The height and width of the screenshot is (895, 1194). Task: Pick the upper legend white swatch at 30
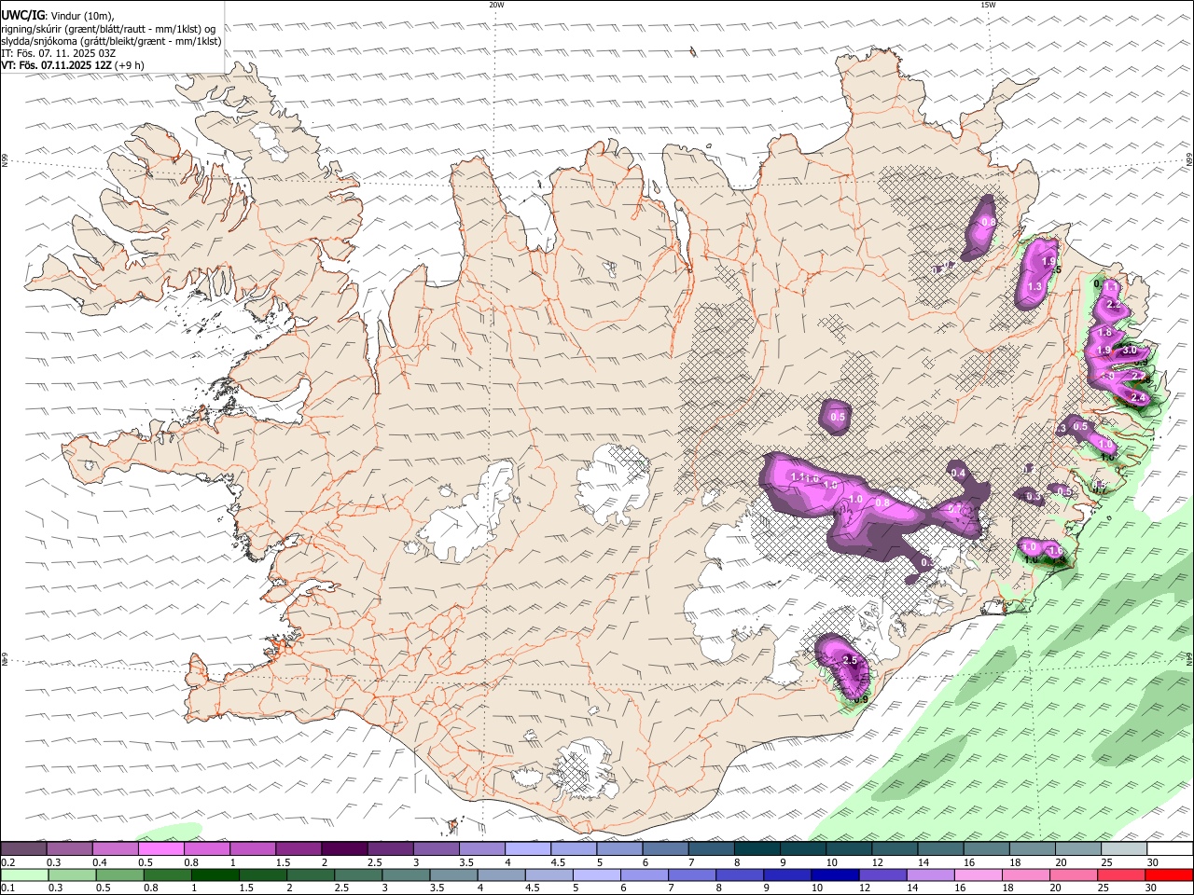pos(1170,848)
